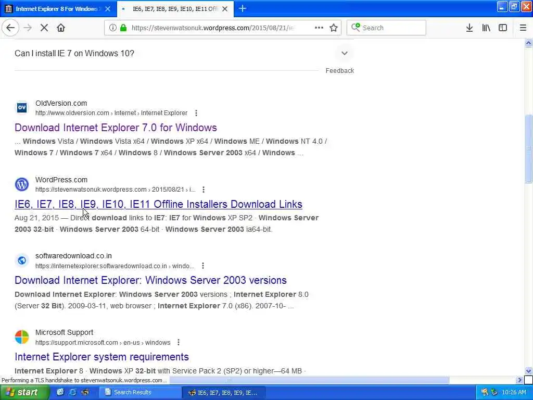View site information icon in address bar
The width and height of the screenshot is (533, 400).
point(112,28)
